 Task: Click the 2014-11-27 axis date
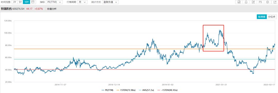point(60,85)
